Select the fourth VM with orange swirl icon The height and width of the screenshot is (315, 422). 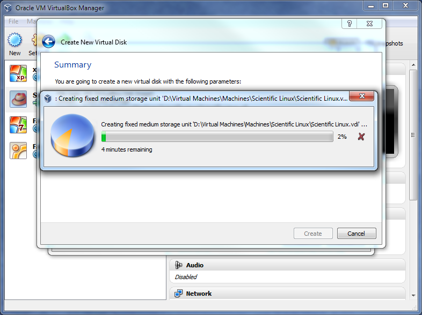click(18, 151)
